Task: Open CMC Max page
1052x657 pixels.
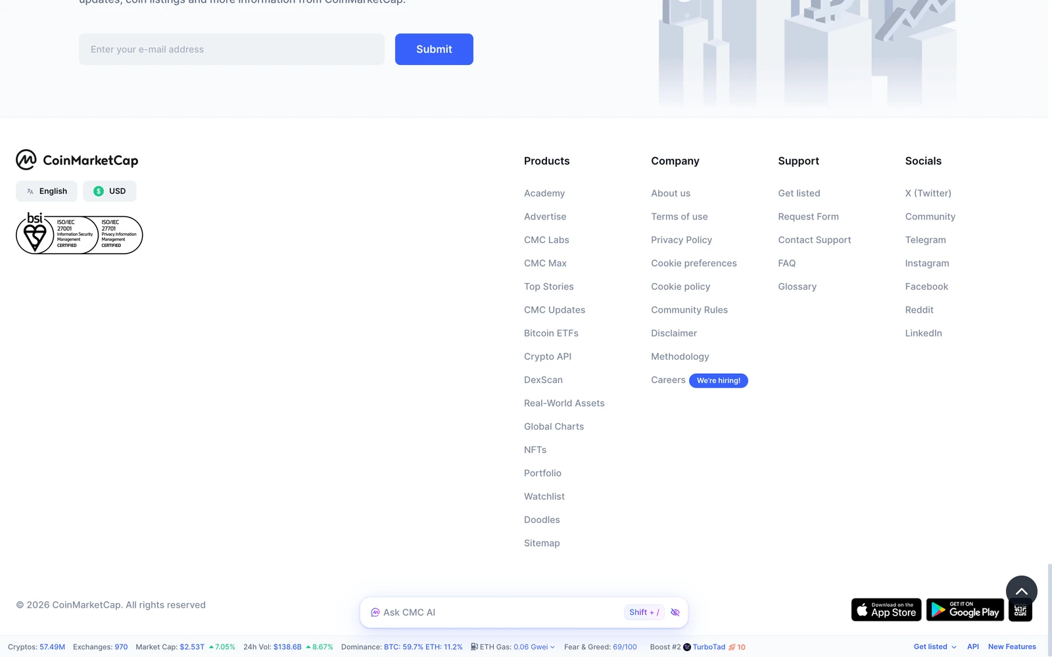Action: (545, 263)
